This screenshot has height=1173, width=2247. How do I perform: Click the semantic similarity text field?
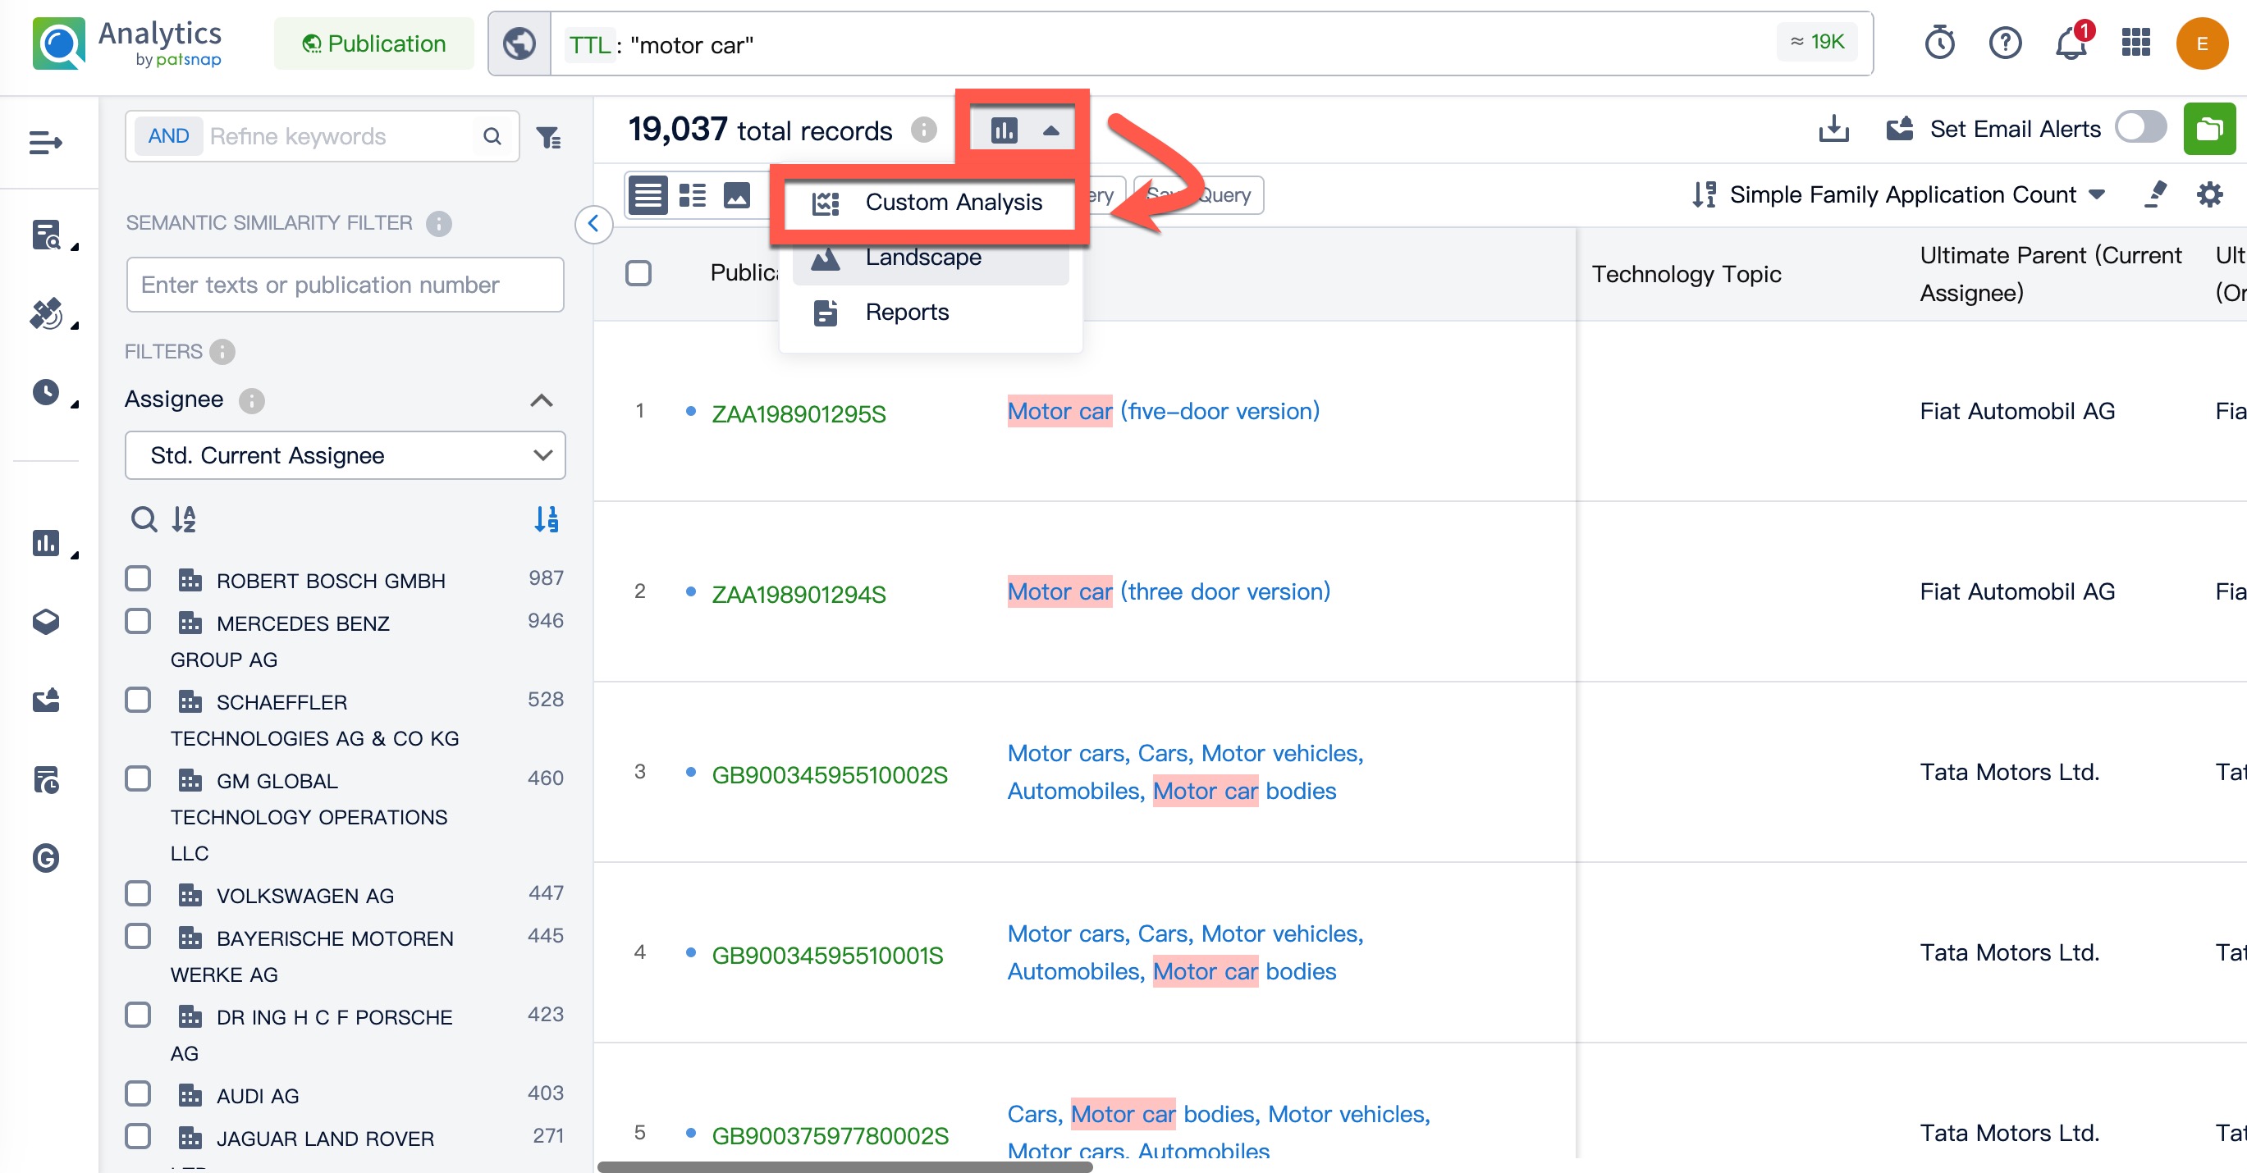345,285
